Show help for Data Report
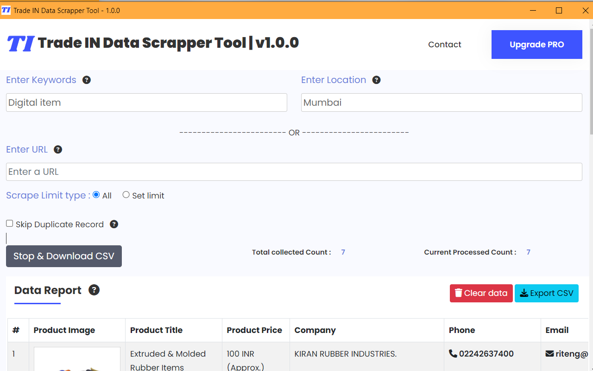The image size is (593, 371). 94,290
